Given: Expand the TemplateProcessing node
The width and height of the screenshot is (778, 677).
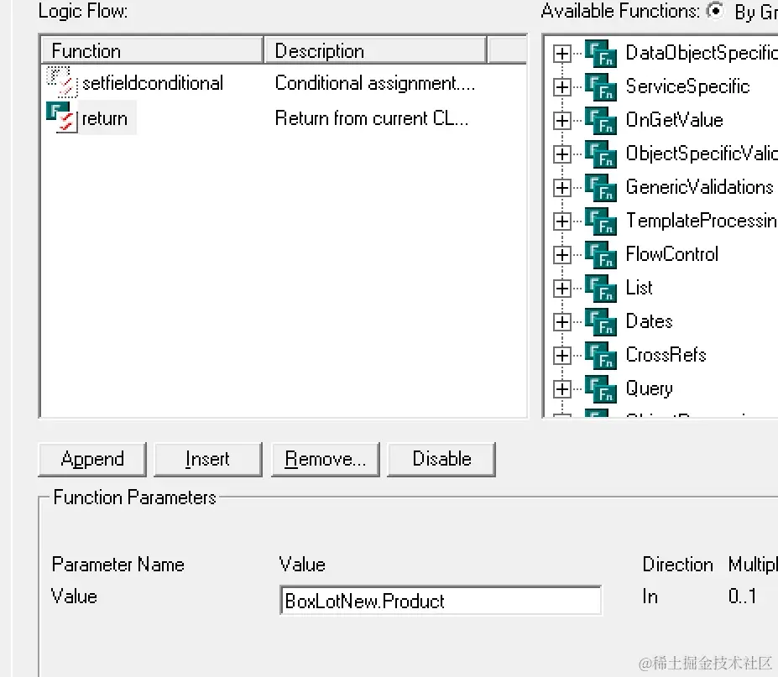Looking at the screenshot, I should click(561, 221).
